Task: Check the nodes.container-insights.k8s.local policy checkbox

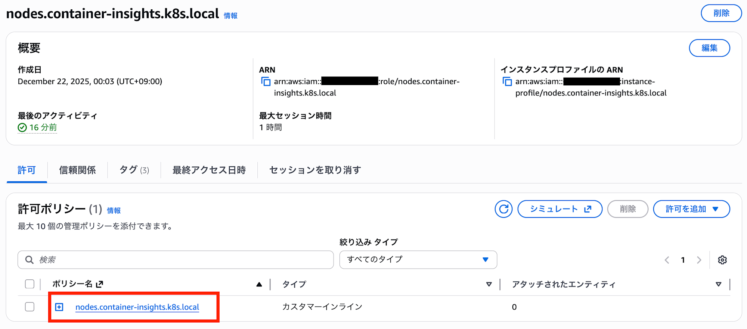Action: tap(30, 307)
